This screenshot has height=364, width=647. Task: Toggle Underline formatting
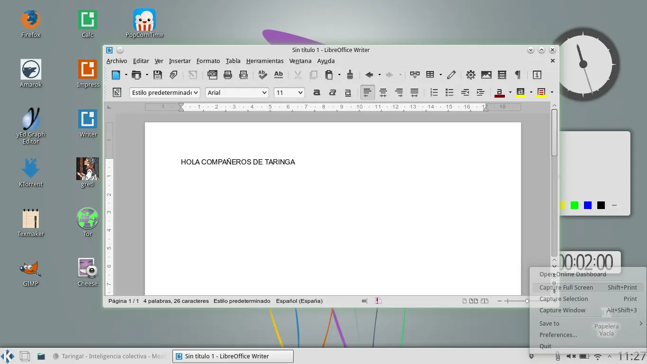(348, 92)
